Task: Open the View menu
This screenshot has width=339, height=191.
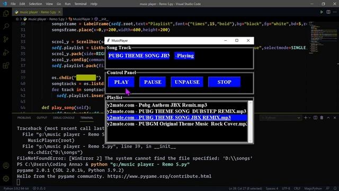Action: (49, 4)
